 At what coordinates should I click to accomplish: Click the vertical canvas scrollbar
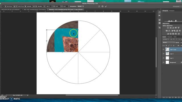pyautogui.click(x=156, y=52)
